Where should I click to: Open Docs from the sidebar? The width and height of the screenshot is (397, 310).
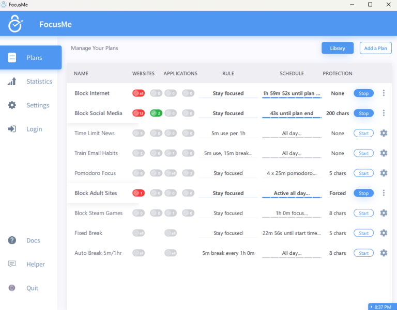pyautogui.click(x=33, y=240)
